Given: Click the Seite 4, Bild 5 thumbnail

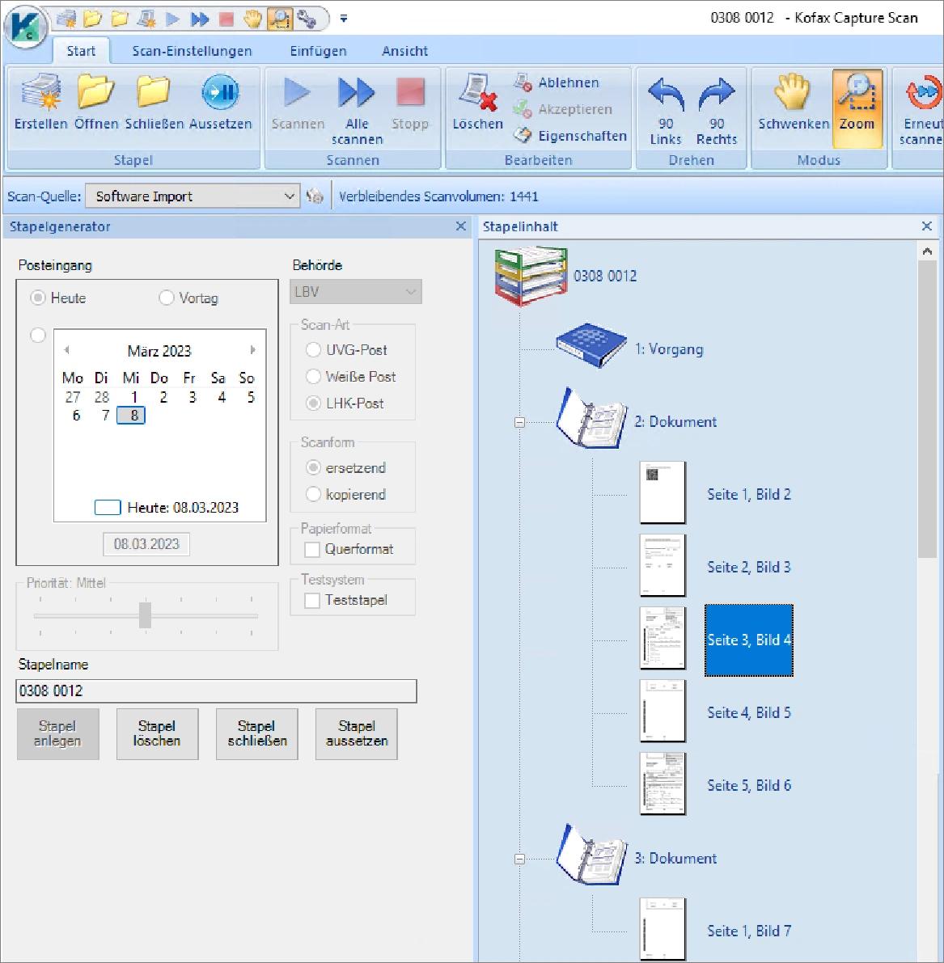Looking at the screenshot, I should 662,712.
